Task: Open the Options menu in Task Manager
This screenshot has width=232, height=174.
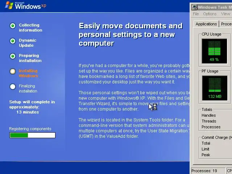Action: [x=210, y=14]
